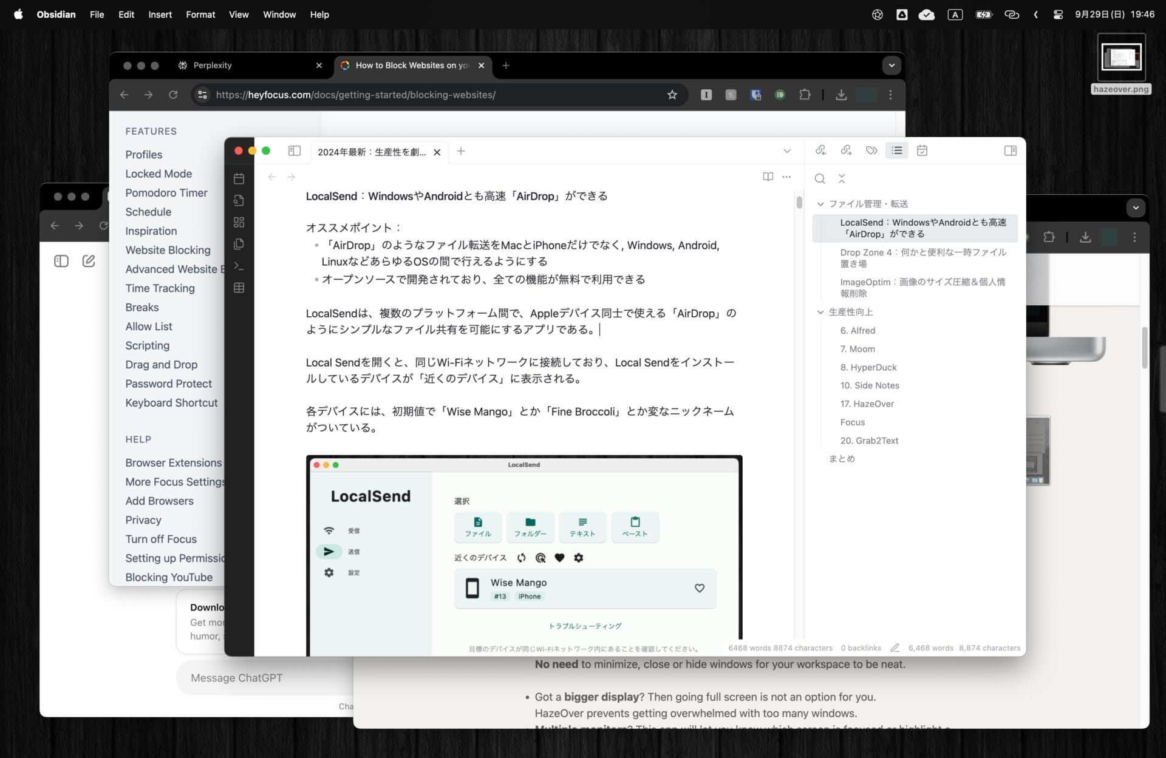
Task: Collapse the 生産性向上 outline section
Action: (x=820, y=312)
